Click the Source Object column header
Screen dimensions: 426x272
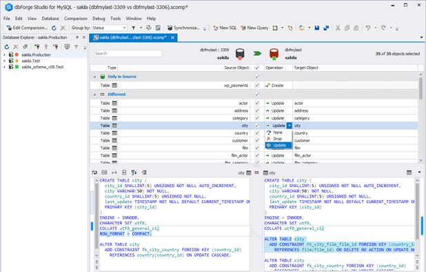click(x=184, y=68)
